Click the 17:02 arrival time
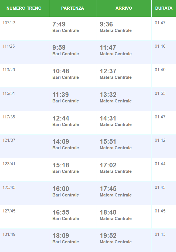Screen dimensions: 176x252 pyautogui.click(x=108, y=165)
